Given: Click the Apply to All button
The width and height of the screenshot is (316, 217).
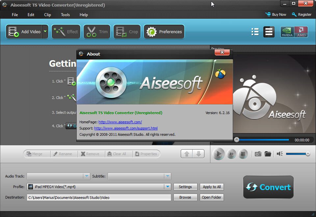Looking at the screenshot, I should pos(212,187).
